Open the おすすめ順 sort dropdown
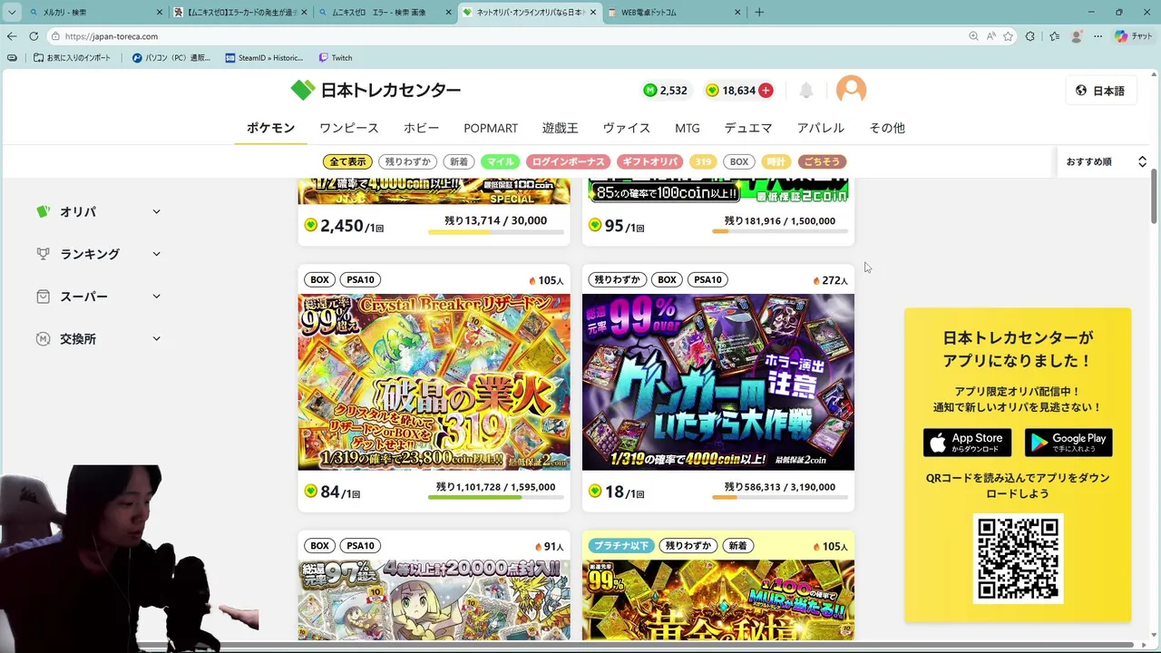1161x653 pixels. (x=1106, y=161)
